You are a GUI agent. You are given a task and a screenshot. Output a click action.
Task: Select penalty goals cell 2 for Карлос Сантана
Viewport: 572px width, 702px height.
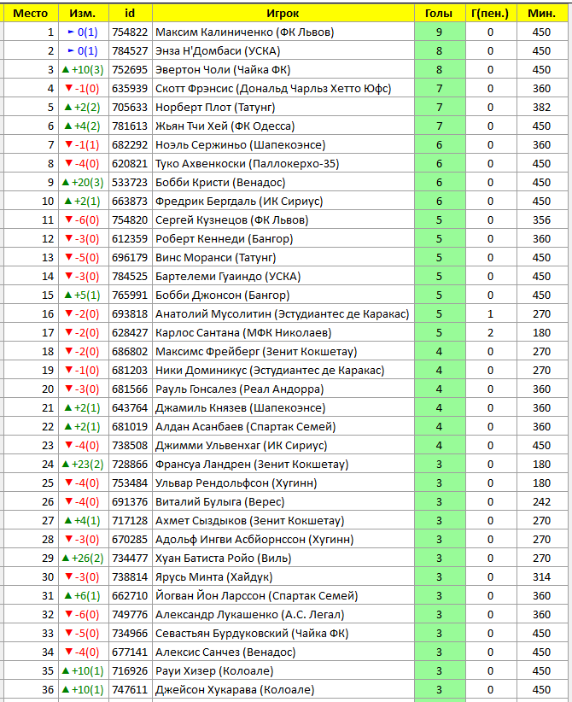pyautogui.click(x=491, y=333)
